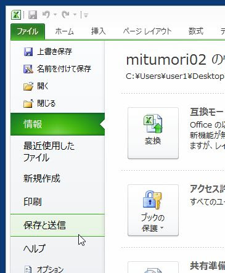Viewport: 225px width, 273px height.
Task: Open the 保存と送信 page
Action: coord(57,225)
